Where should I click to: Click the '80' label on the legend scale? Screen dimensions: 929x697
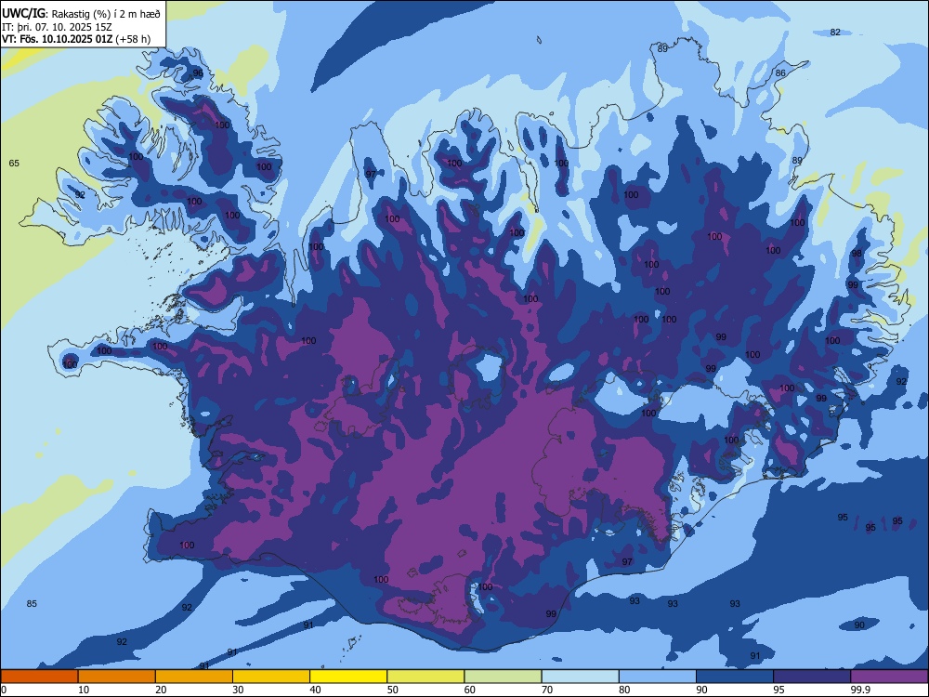pos(624,690)
